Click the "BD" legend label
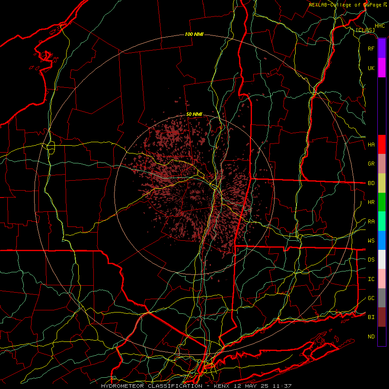The height and width of the screenshot is (389, 389). click(x=371, y=183)
